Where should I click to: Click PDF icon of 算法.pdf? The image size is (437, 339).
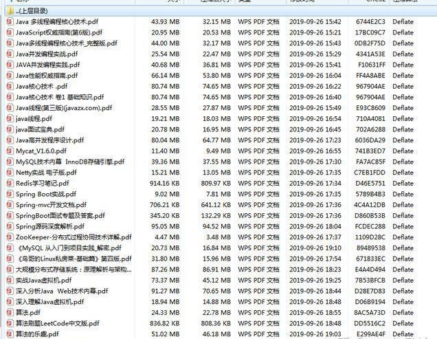tap(10, 312)
